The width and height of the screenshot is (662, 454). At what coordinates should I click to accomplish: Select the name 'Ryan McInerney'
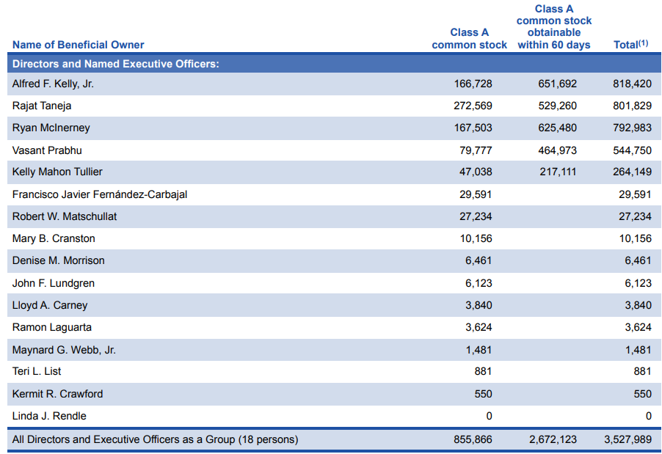point(51,128)
